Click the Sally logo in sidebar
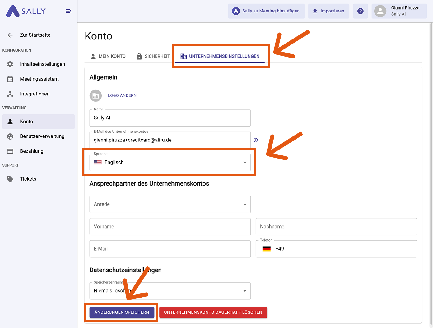Image resolution: width=433 pixels, height=328 pixels. click(26, 11)
